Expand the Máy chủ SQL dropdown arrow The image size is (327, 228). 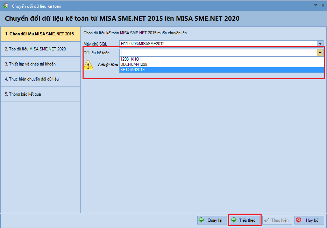(320, 44)
